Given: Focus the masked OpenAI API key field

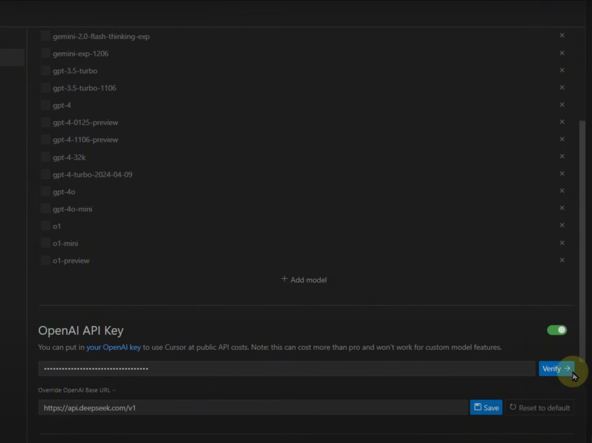Looking at the screenshot, I should coord(286,369).
